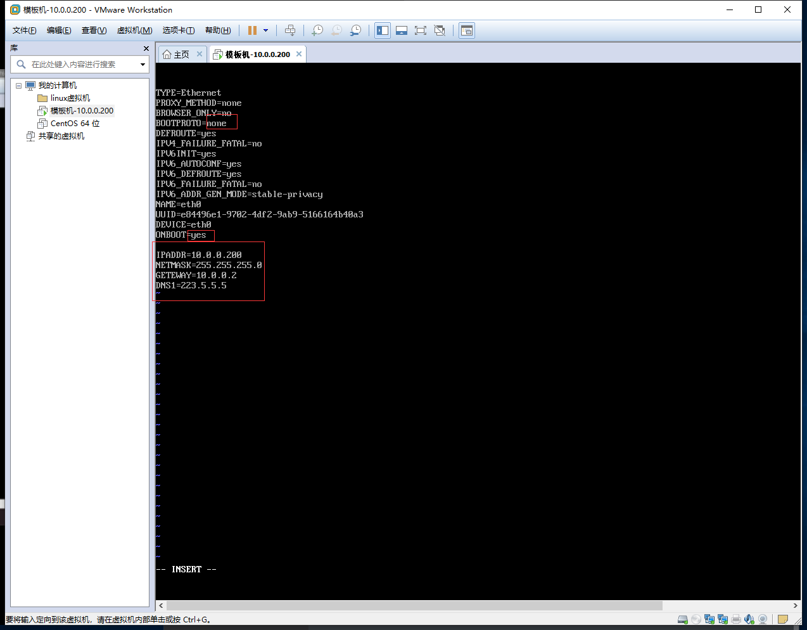807x630 pixels.
Task: Click the printer status icon
Action: [736, 619]
